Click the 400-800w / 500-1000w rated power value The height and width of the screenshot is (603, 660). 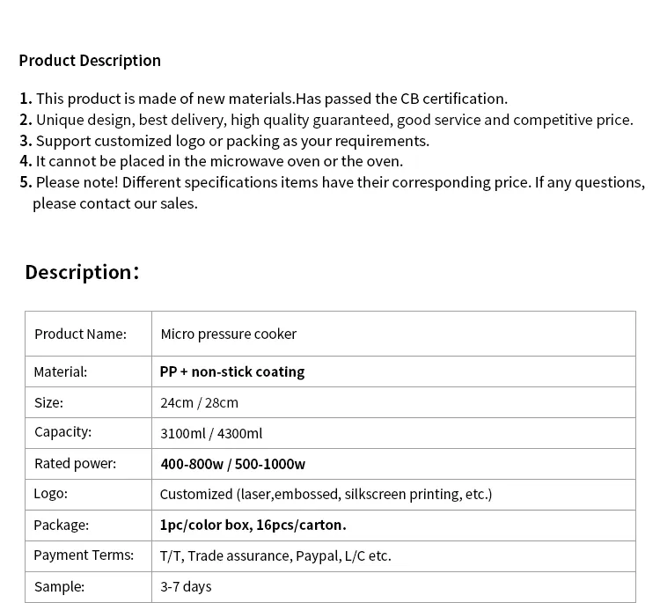pyautogui.click(x=233, y=464)
